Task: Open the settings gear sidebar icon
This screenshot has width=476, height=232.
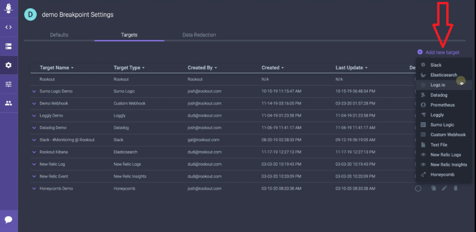Action: tap(9, 65)
